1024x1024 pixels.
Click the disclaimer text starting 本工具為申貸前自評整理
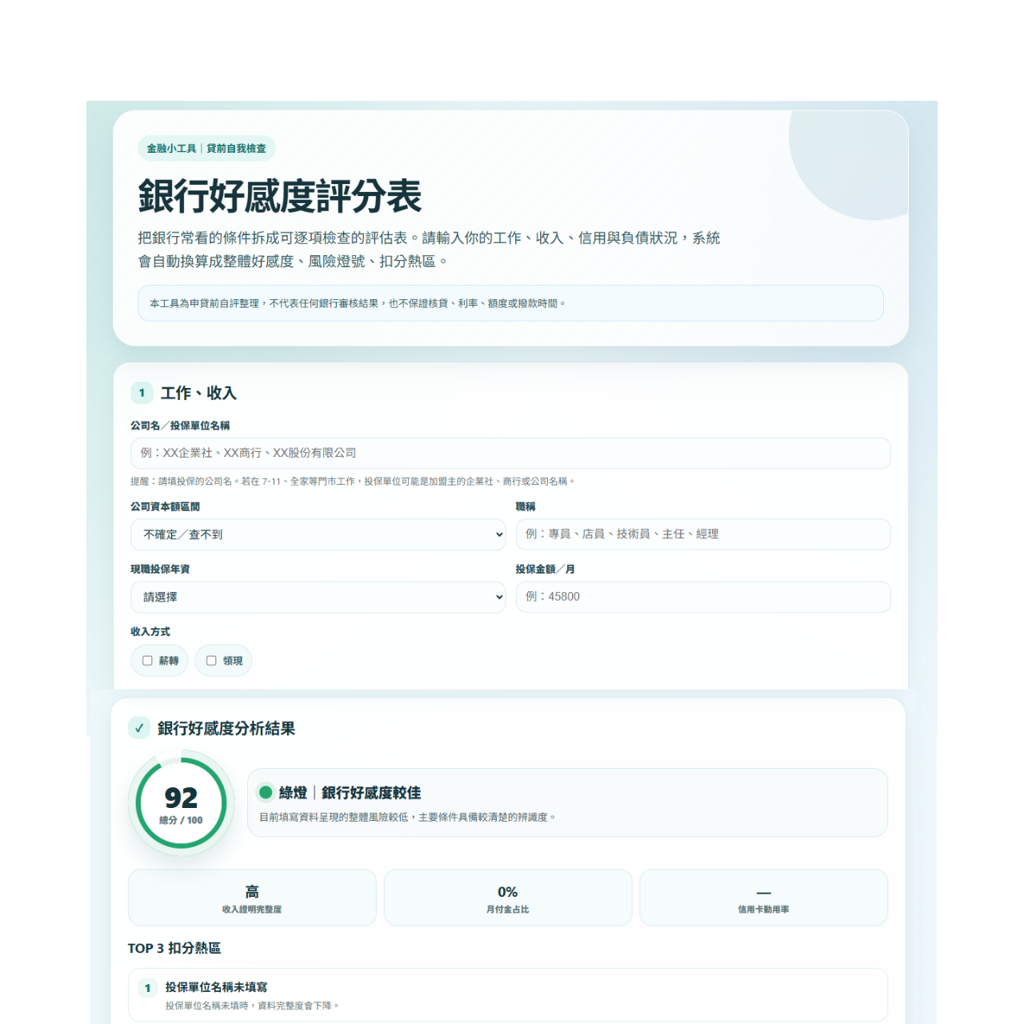tap(358, 303)
